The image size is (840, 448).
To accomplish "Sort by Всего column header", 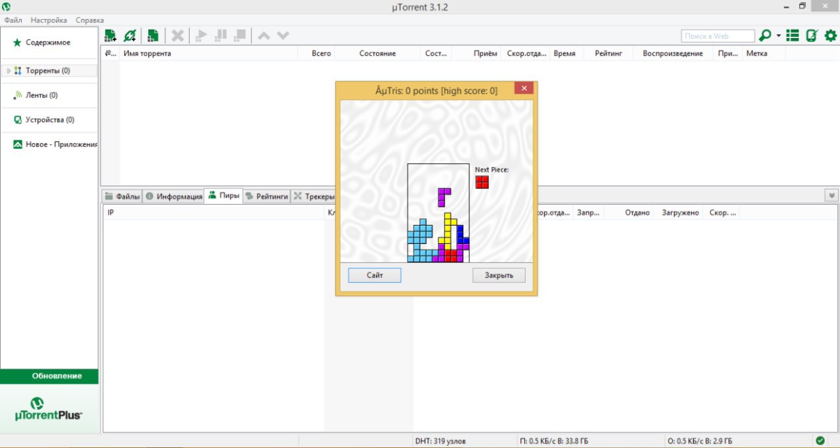I will 316,53.
